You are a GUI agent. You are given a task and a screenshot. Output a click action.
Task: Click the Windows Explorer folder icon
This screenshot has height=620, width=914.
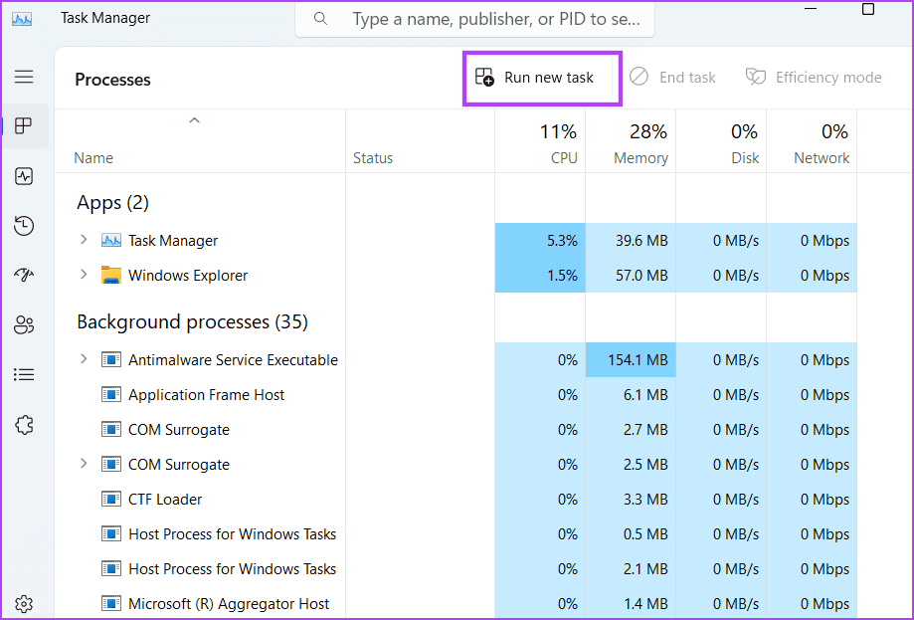tap(110, 276)
